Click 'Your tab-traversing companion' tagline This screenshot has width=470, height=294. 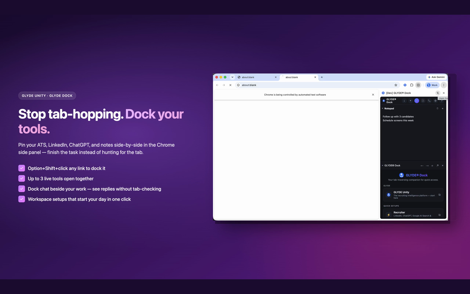413,180
